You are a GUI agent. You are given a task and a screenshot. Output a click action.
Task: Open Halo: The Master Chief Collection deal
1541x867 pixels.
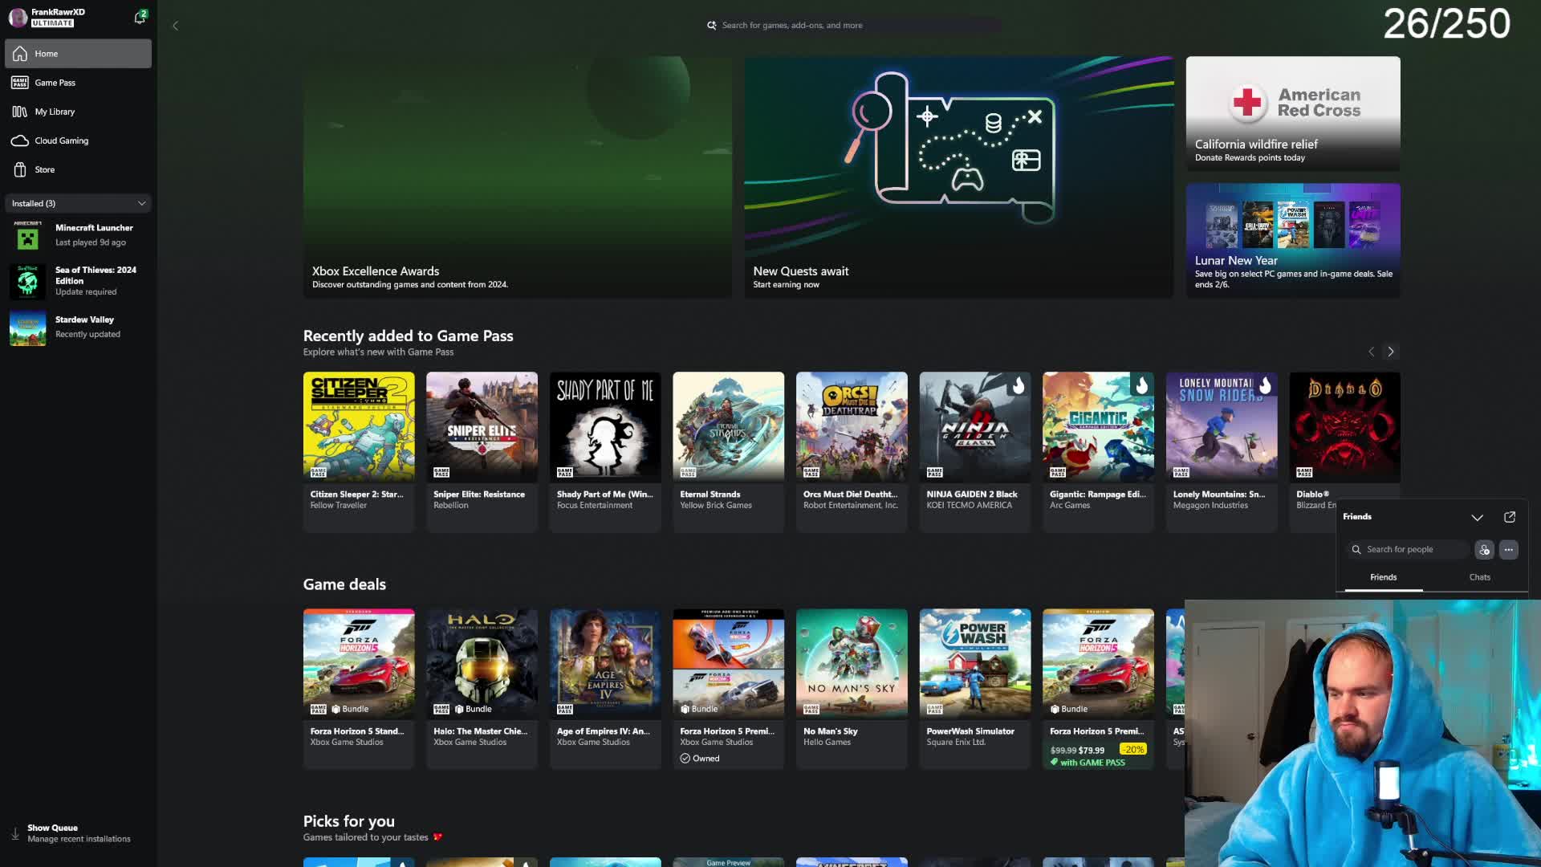click(482, 689)
